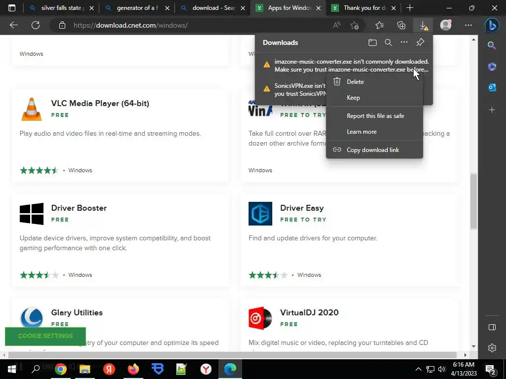Open downloads folder icon in Downloads panel
The image size is (506, 379).
coord(373,42)
